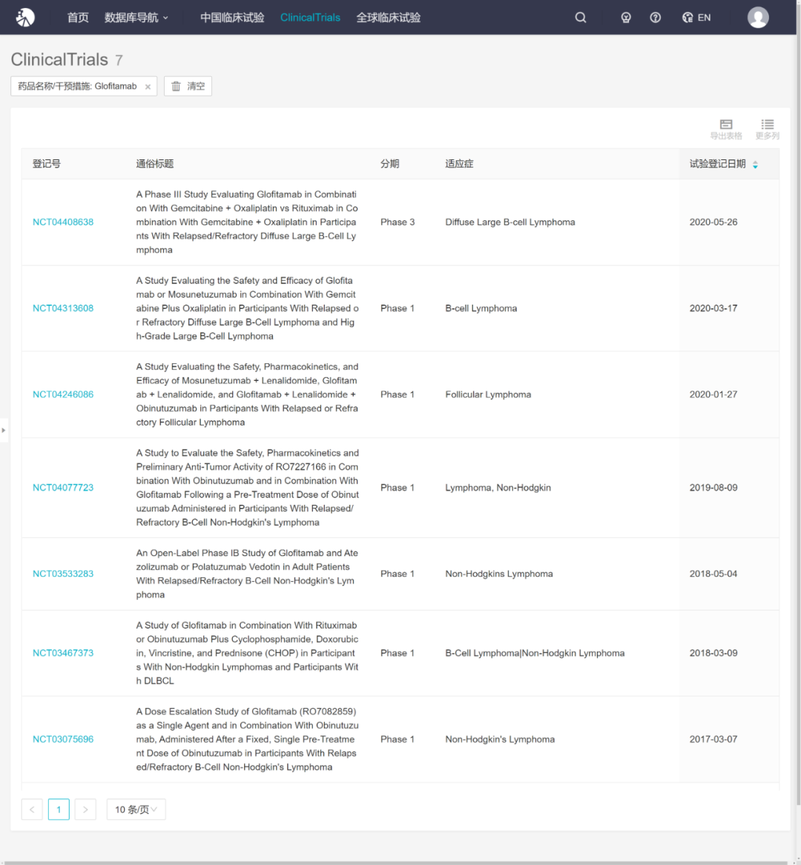801x865 pixels.
Task: Click the site logo icon
Action: coord(25,18)
